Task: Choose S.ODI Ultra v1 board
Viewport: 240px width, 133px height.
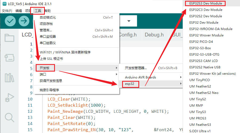Action: [x=211, y=131]
